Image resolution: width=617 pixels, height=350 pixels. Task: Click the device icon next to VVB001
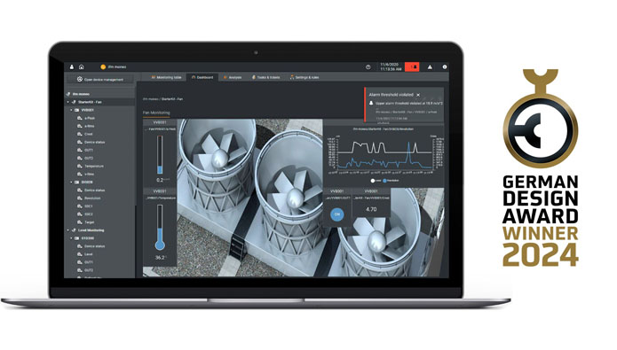coord(76,110)
